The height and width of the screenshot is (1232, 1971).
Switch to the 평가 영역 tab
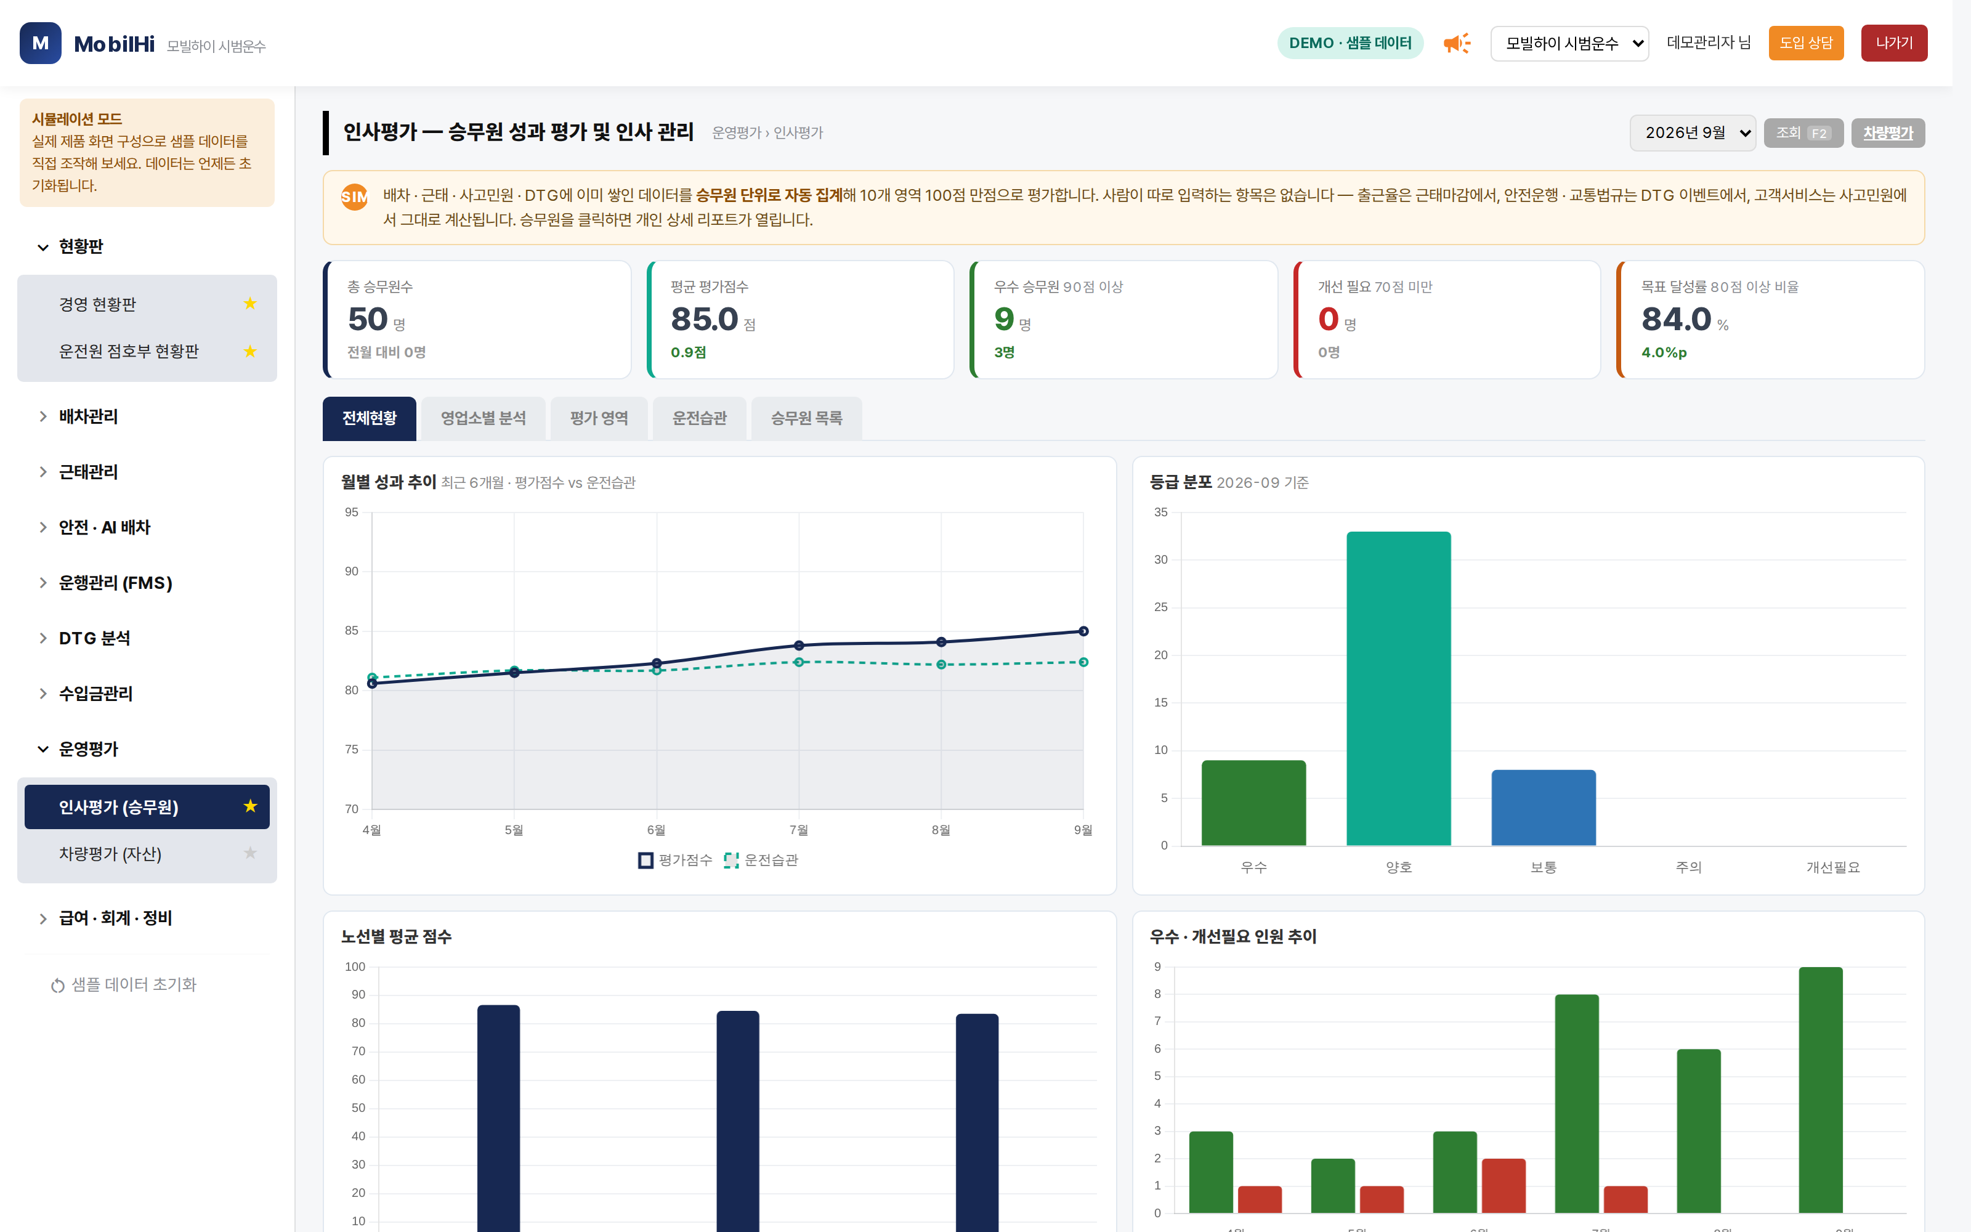(x=599, y=419)
